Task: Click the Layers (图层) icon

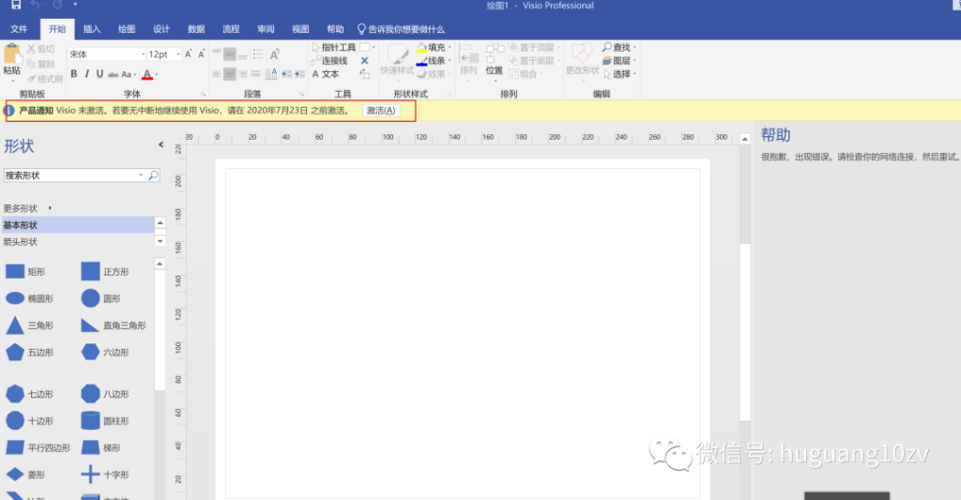Action: point(607,61)
